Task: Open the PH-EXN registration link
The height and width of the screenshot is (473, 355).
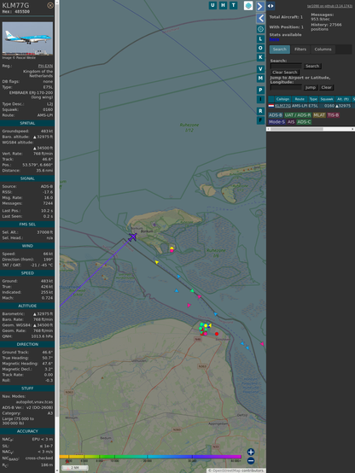Action: [45, 66]
